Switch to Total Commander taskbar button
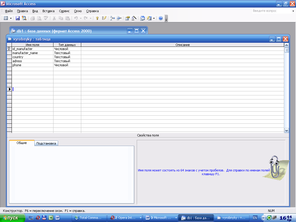The image size is (296, 222). point(89,218)
